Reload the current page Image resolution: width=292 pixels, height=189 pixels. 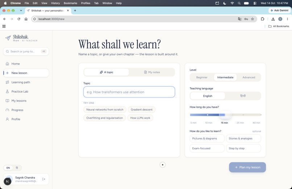point(19,19)
